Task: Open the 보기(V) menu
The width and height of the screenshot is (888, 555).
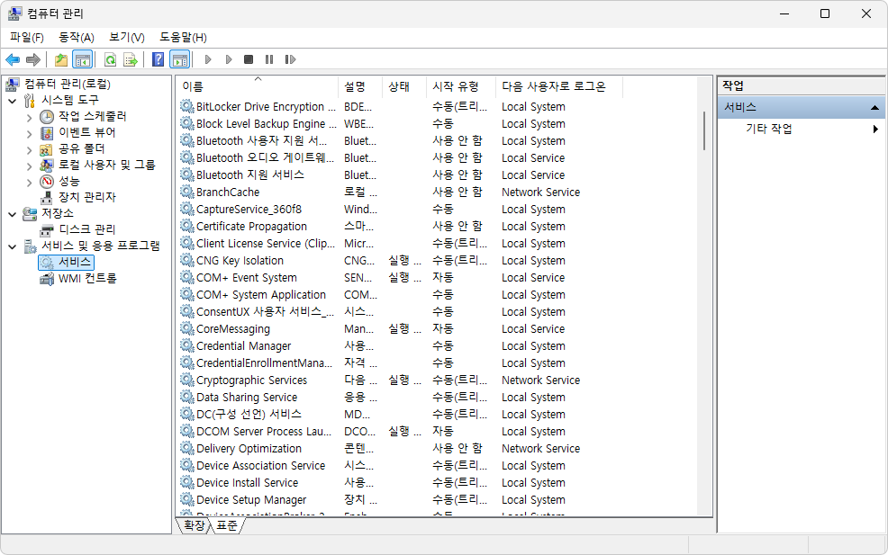Action: [x=127, y=38]
